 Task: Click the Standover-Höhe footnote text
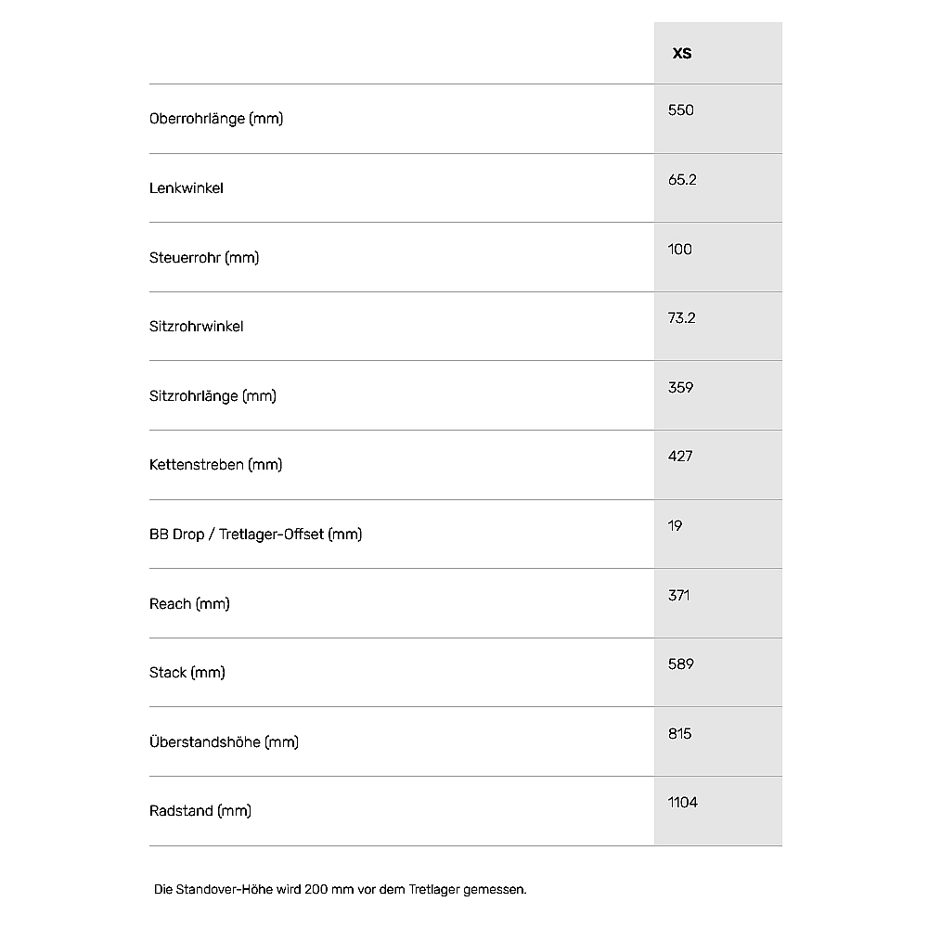click(341, 889)
